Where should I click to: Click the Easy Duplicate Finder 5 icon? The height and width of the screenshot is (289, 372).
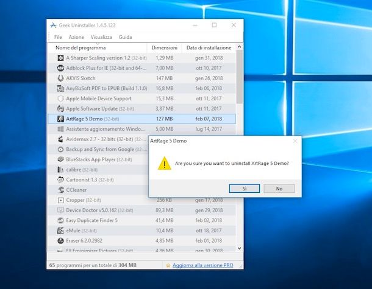pos(60,220)
